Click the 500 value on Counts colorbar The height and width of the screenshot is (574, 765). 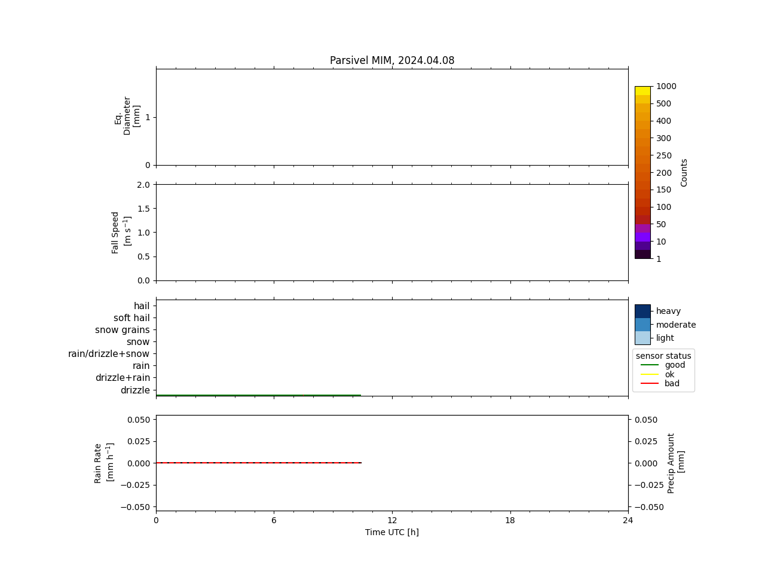click(x=663, y=103)
